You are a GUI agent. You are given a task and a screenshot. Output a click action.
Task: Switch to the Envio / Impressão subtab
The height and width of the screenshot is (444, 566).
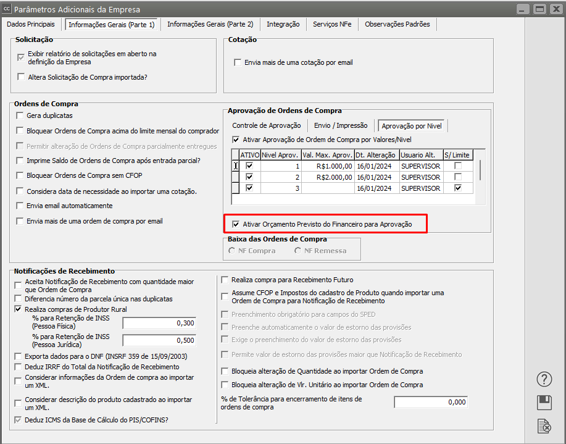tap(341, 125)
